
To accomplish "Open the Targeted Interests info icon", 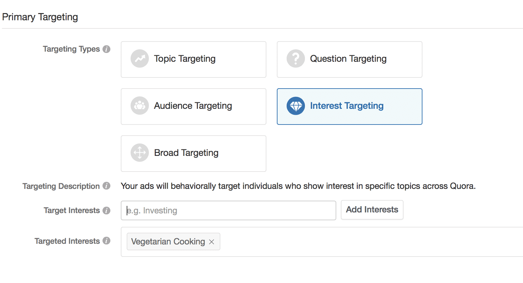I will [106, 241].
